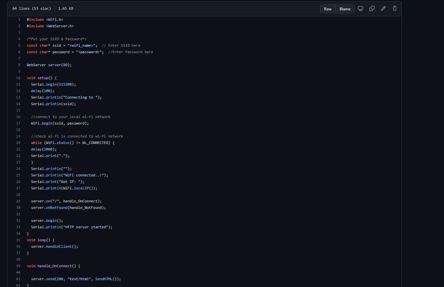Select line number 20
Image resolution: width=444 pixels, height=287 pixels.
[x=18, y=143]
